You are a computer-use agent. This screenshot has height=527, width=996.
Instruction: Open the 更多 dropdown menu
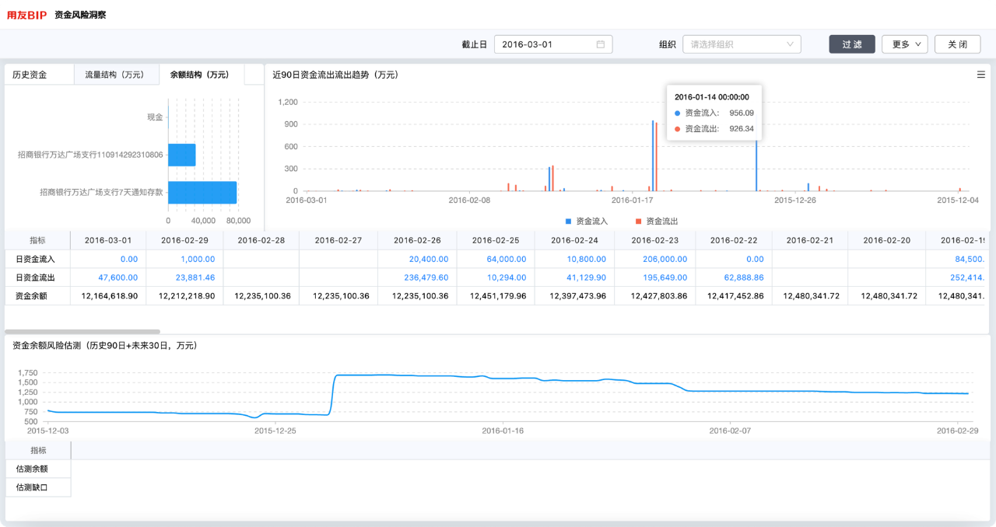click(x=904, y=44)
